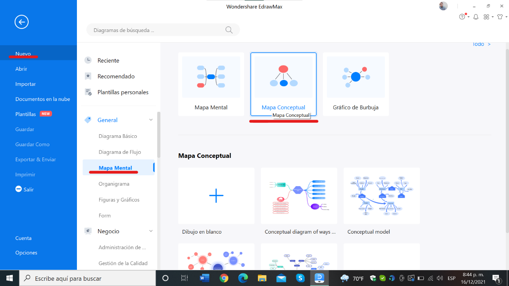This screenshot has width=509, height=286.
Task: Click the back arrow circle icon
Action: point(21,22)
